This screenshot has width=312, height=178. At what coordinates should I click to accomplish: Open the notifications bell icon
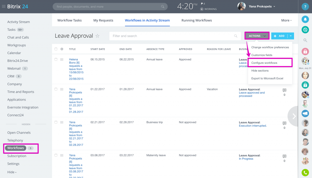[305, 19]
